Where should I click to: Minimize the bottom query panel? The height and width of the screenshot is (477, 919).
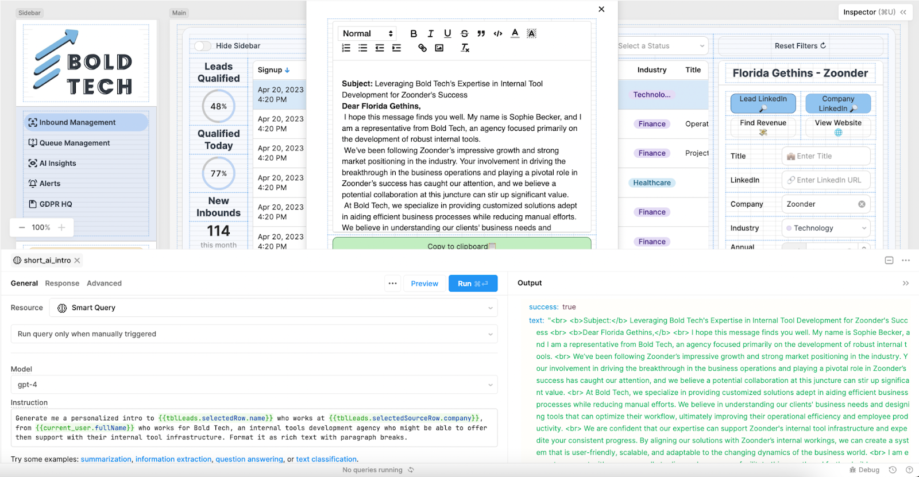point(889,261)
